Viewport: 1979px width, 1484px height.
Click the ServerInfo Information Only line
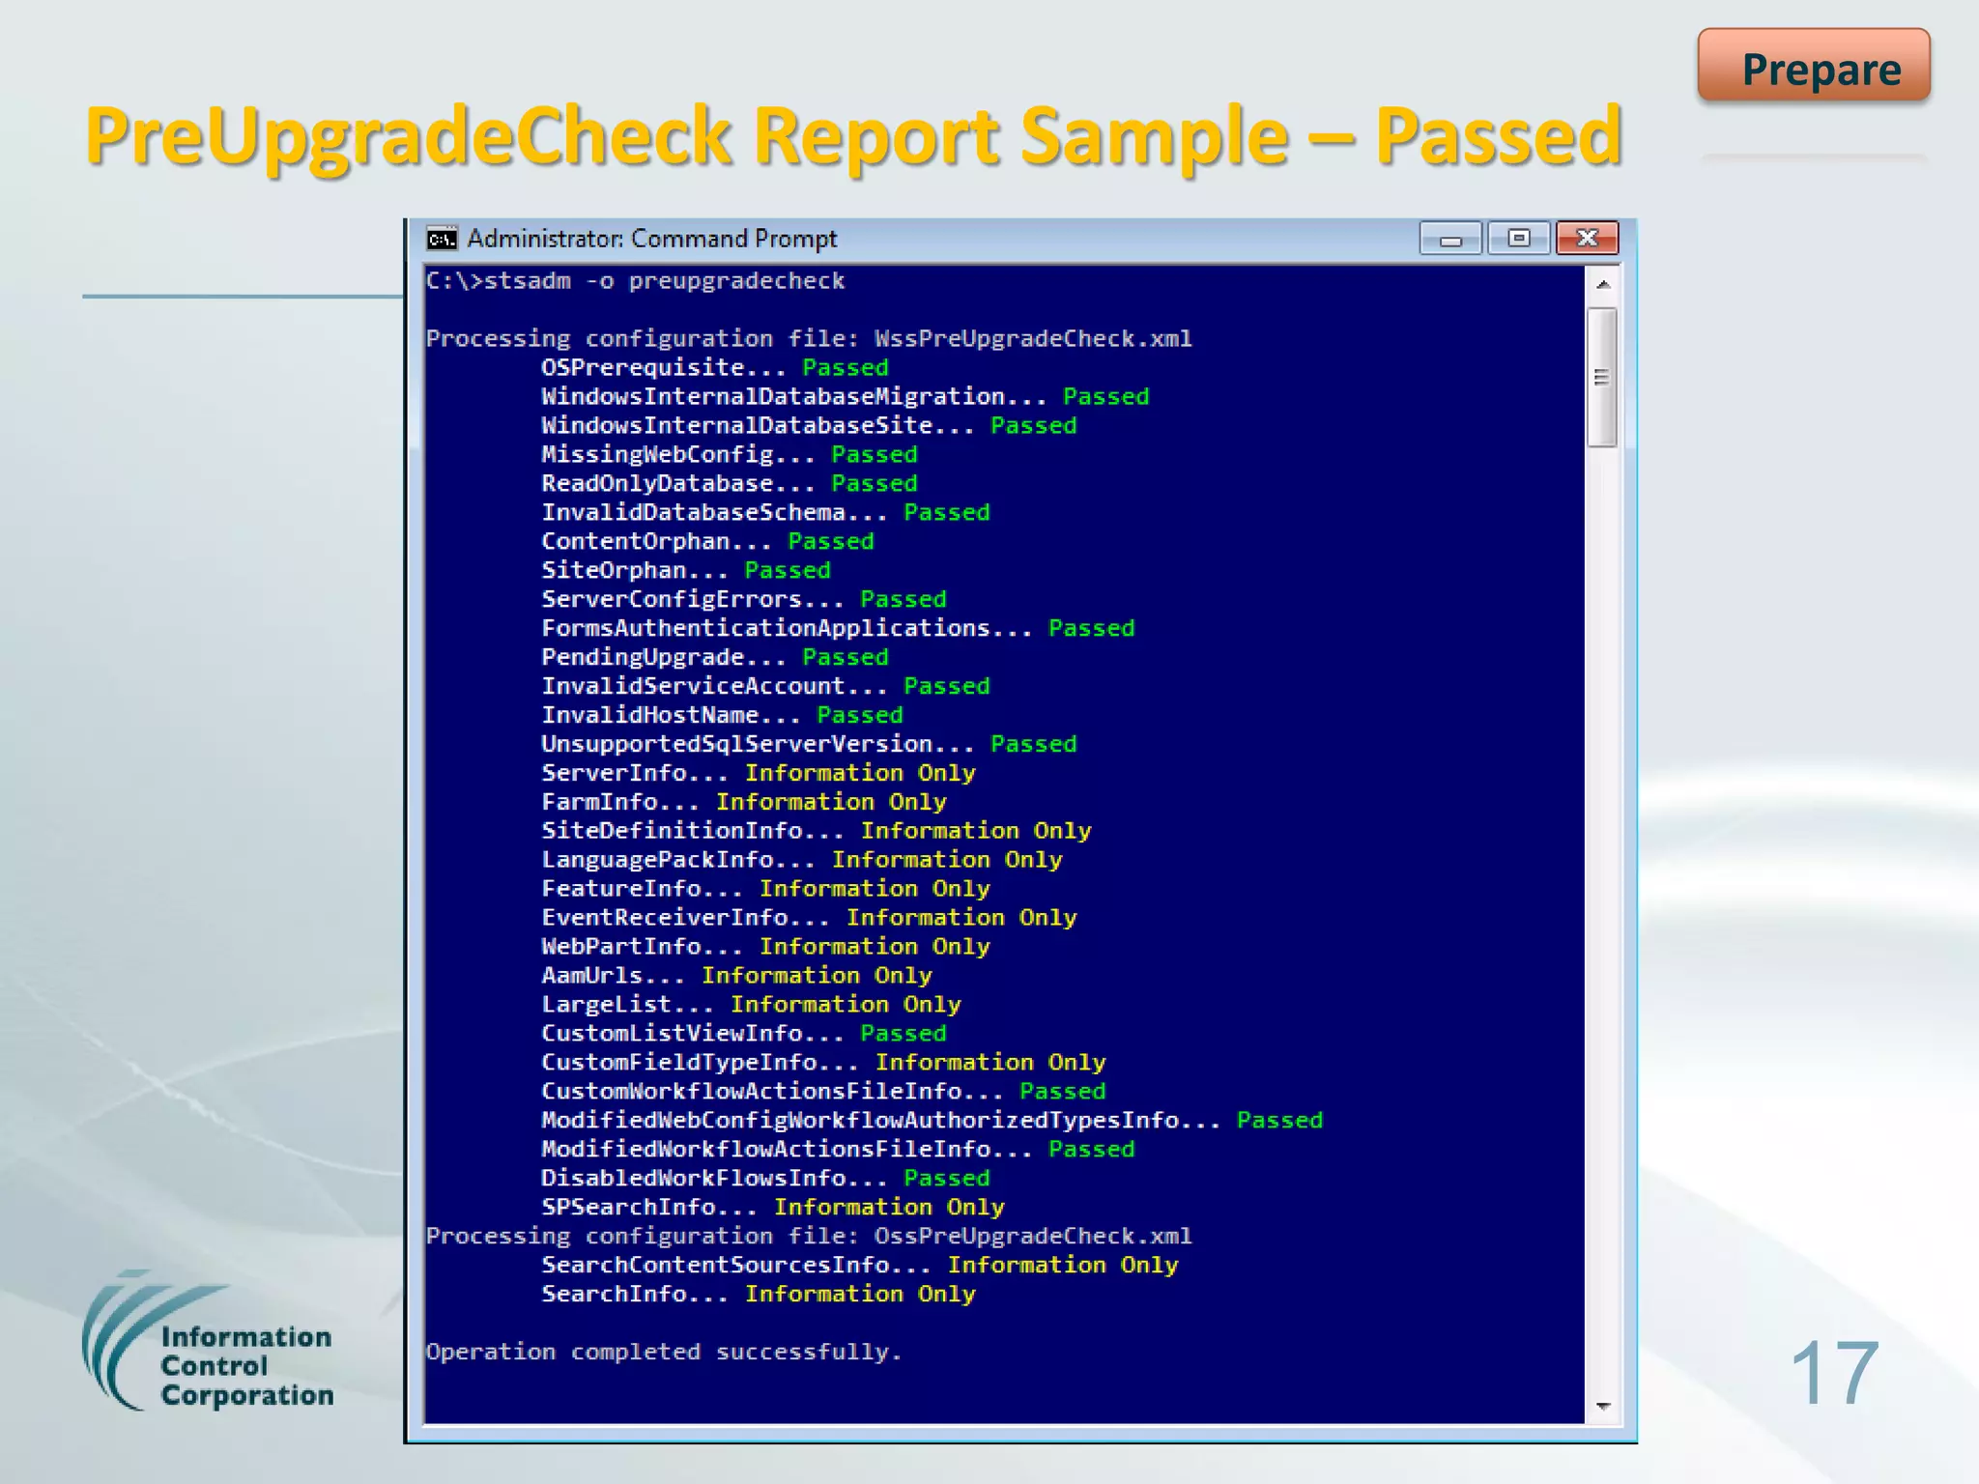tap(759, 774)
